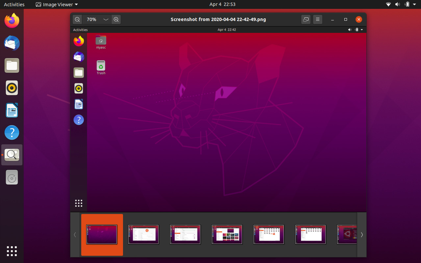Mute system volume via the speaker icon

click(397, 4)
